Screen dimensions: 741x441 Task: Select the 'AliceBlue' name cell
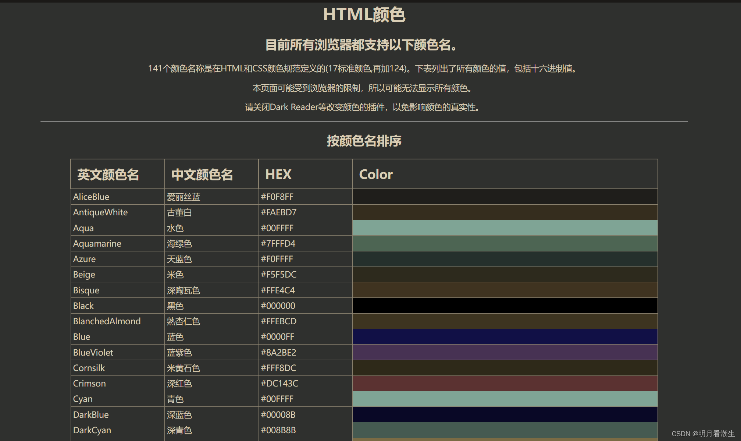[118, 197]
